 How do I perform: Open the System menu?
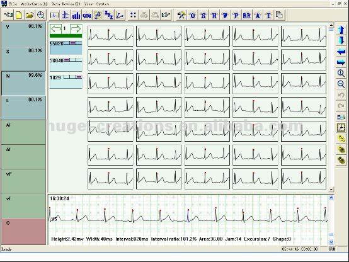[x=103, y=4]
